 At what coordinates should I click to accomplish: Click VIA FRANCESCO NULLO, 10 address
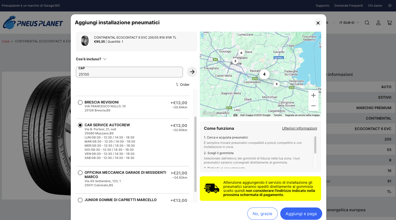[105, 106]
